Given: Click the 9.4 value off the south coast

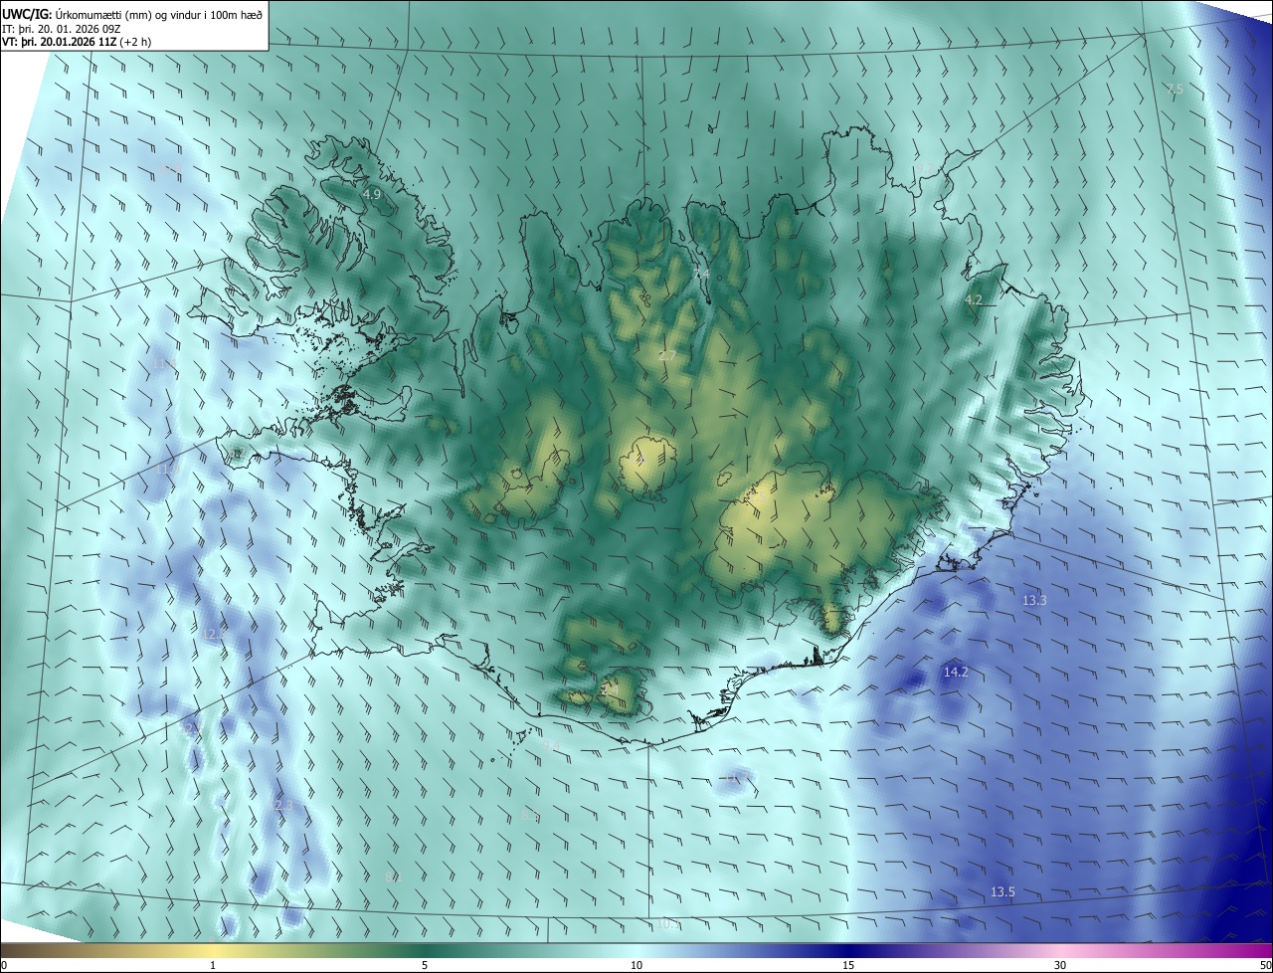Looking at the screenshot, I should click(551, 745).
